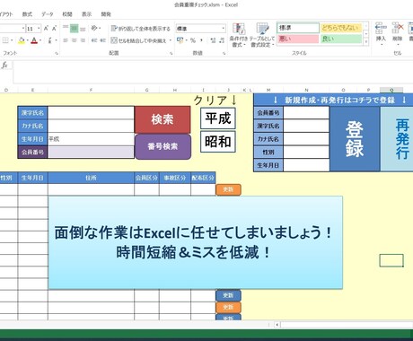Click the search form 漢字氏名 input cell
Image resolution: width=413 pixels, height=341 pixels.
pyautogui.click(x=91, y=113)
